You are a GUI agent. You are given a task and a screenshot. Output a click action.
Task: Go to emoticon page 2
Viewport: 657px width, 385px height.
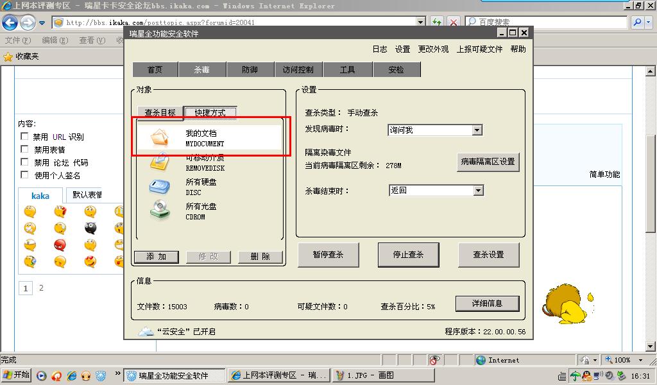[x=41, y=288]
